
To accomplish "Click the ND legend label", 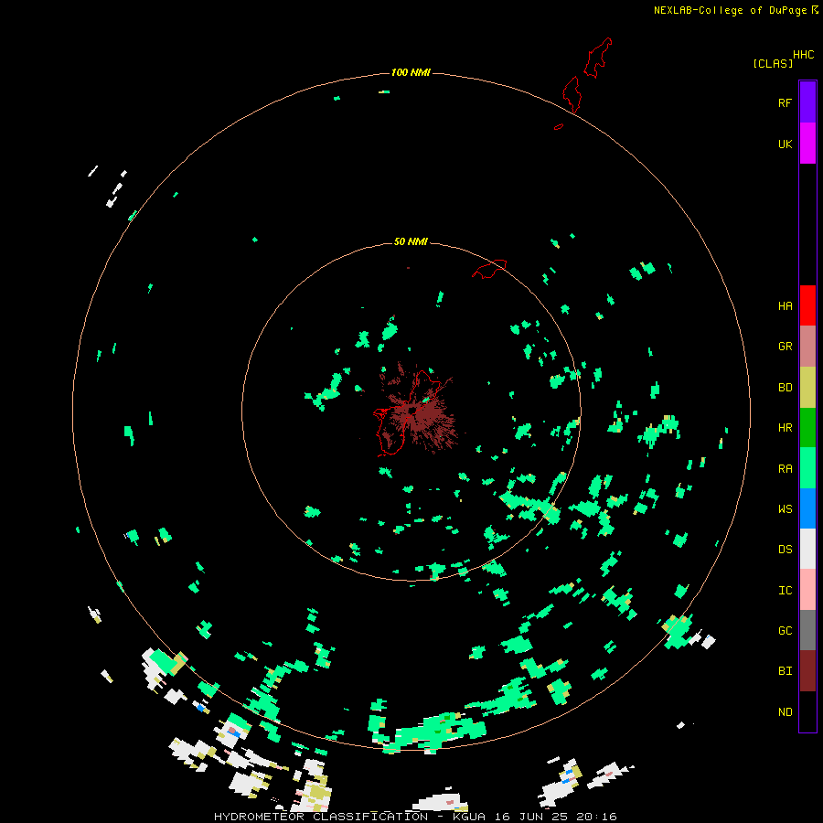I will pos(785,712).
